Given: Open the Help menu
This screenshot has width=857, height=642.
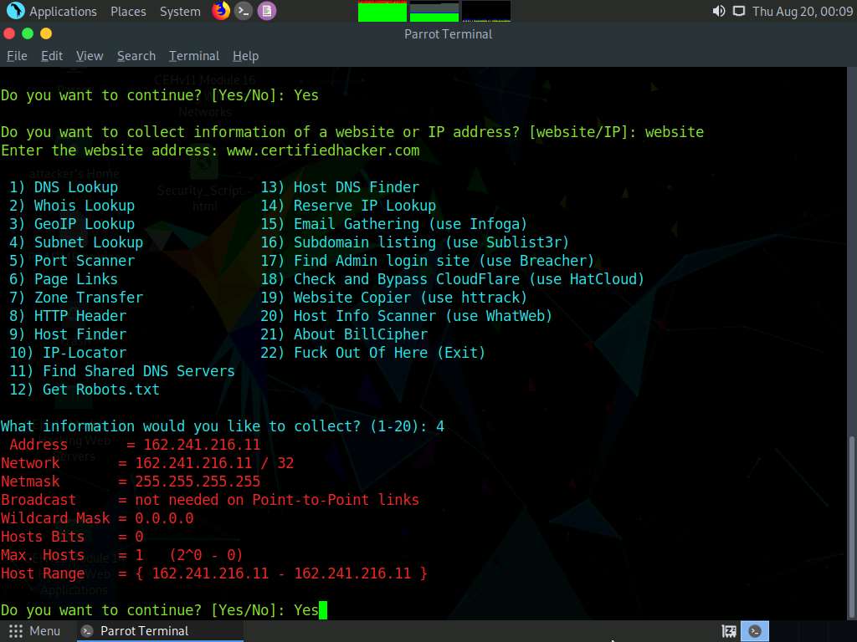Looking at the screenshot, I should click(245, 56).
